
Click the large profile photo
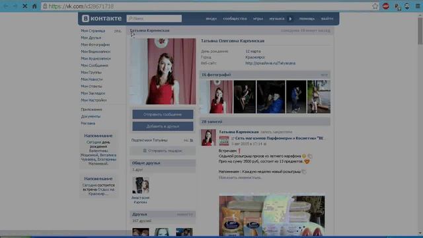tap(163, 71)
